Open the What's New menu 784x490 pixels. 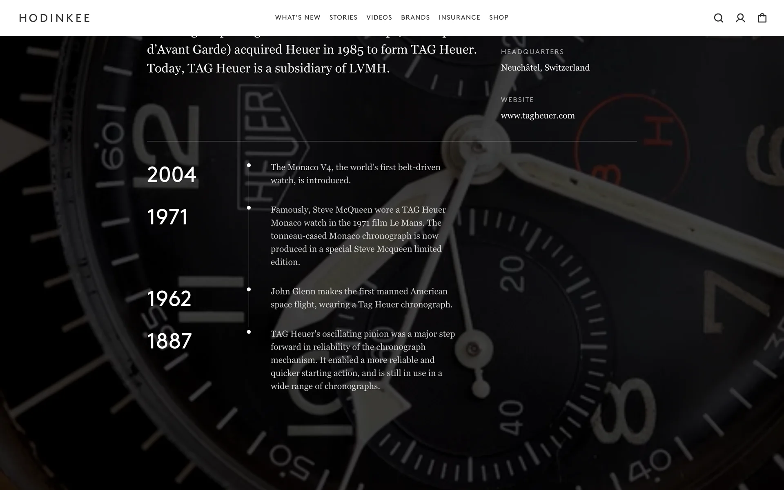(x=298, y=18)
